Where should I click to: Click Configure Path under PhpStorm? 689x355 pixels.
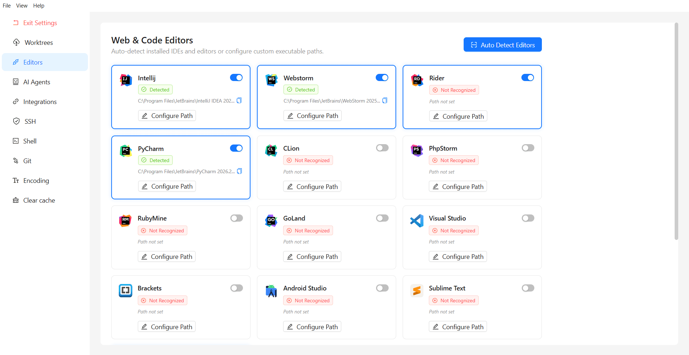click(x=458, y=186)
